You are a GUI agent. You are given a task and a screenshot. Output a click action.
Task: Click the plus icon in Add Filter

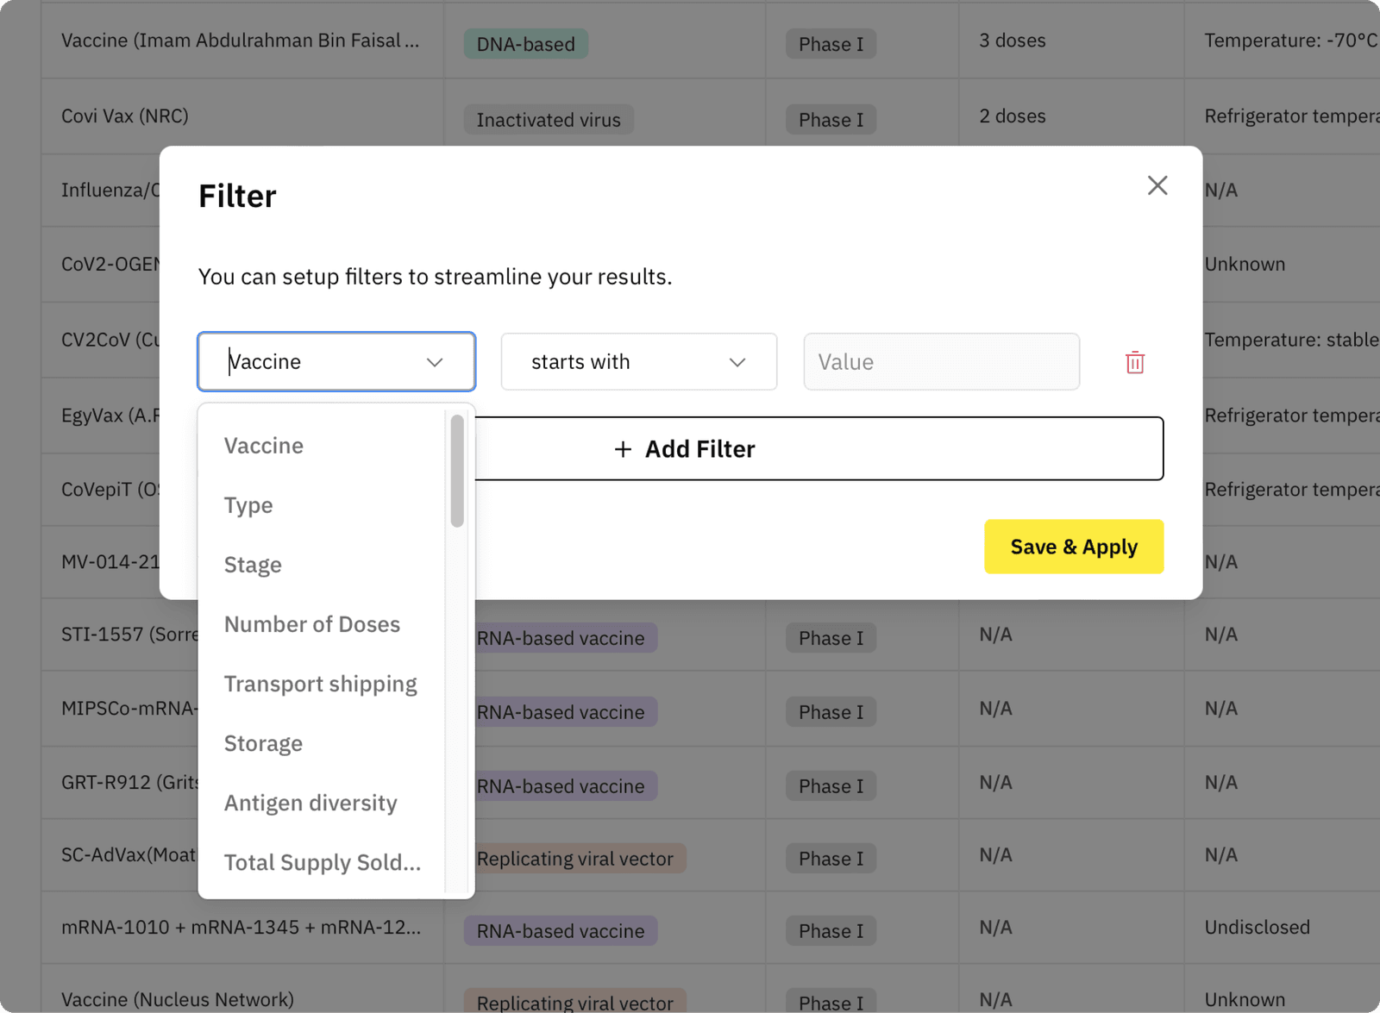pos(623,449)
